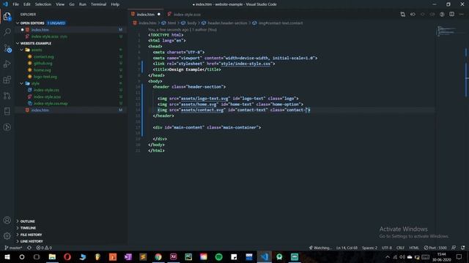The width and height of the screenshot is (469, 263).
Task: Open Opera browser from taskbar
Action: (x=67, y=256)
